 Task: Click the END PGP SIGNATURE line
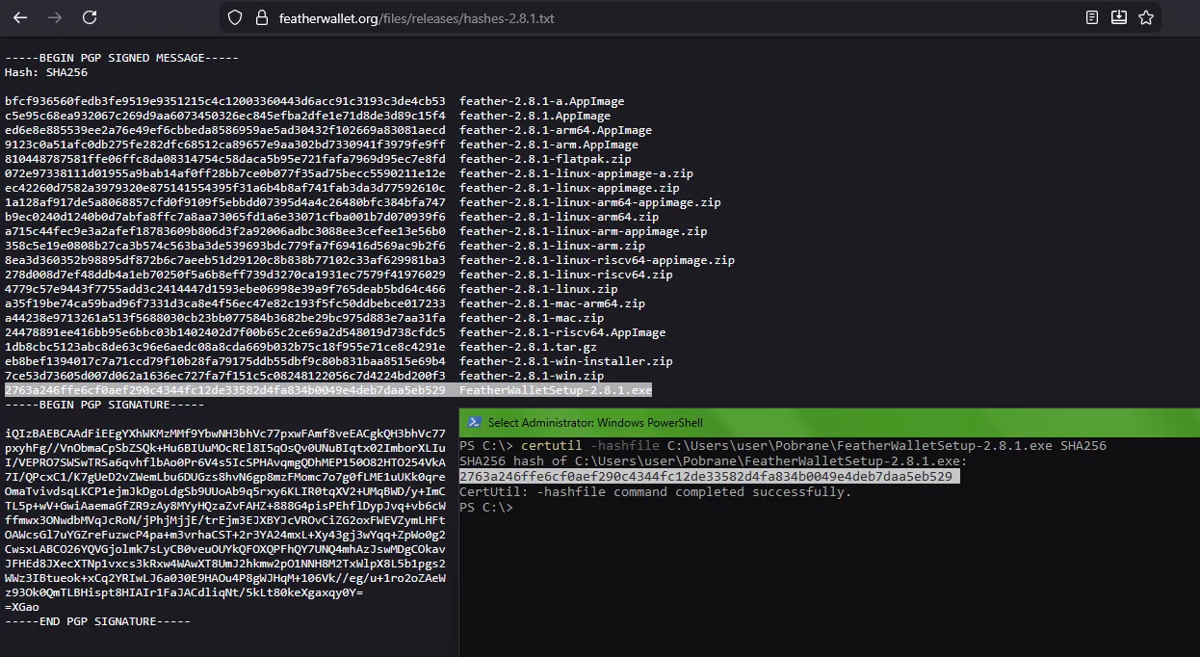(x=97, y=621)
